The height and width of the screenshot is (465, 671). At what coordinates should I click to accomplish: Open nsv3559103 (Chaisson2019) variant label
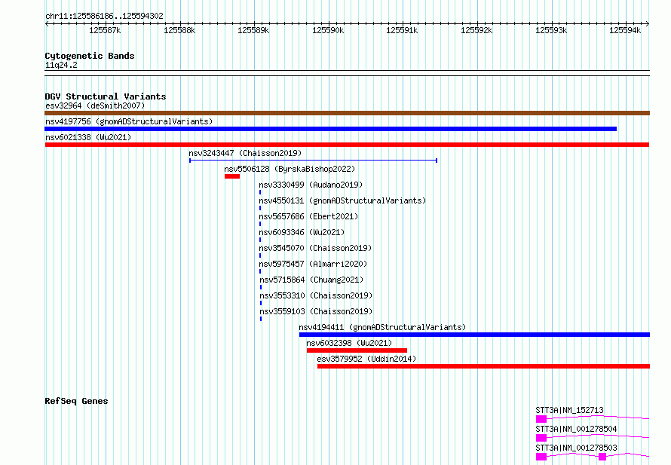pyautogui.click(x=316, y=311)
